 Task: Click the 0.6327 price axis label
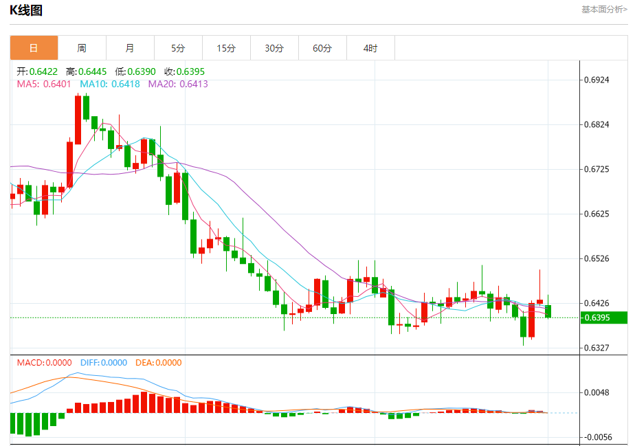tap(597, 348)
